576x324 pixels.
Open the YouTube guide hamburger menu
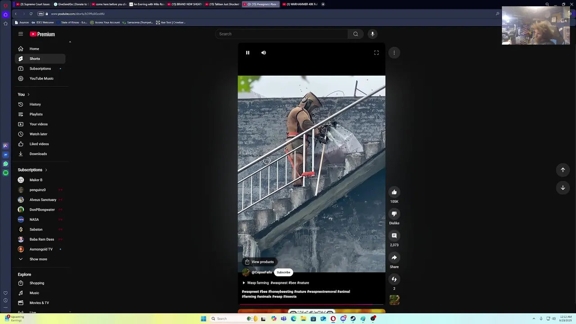[x=21, y=34]
